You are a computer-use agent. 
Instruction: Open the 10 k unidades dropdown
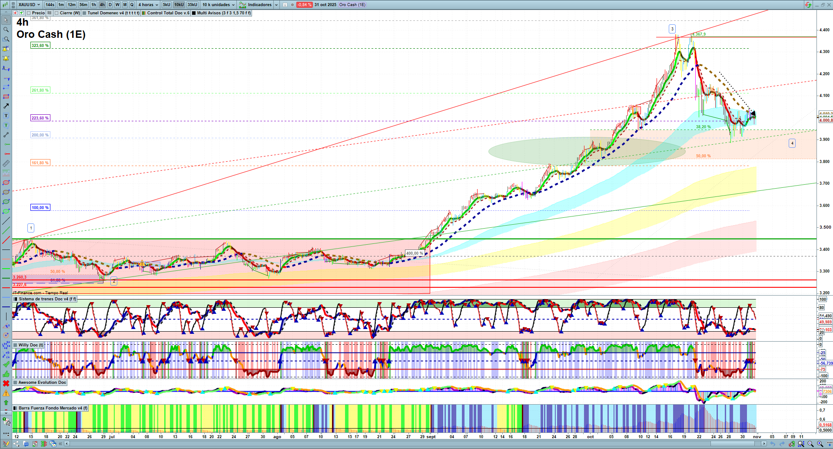pyautogui.click(x=218, y=5)
